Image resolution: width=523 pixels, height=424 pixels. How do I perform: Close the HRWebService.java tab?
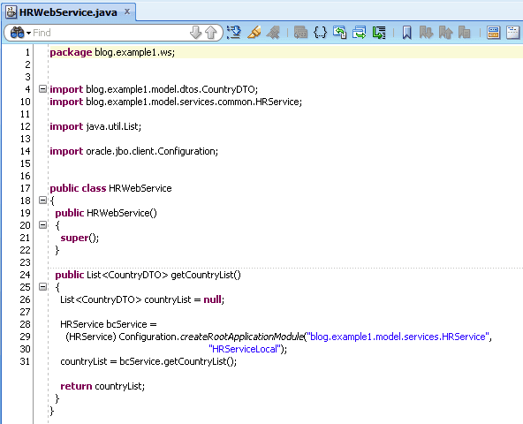127,11
